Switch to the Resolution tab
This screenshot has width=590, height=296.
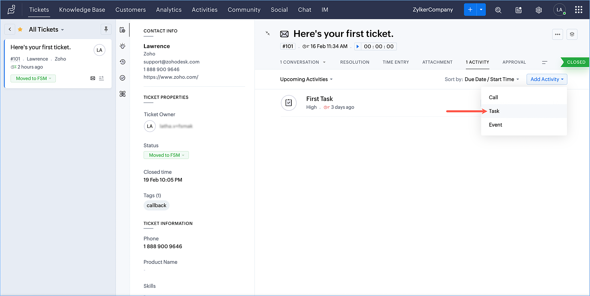click(x=355, y=62)
